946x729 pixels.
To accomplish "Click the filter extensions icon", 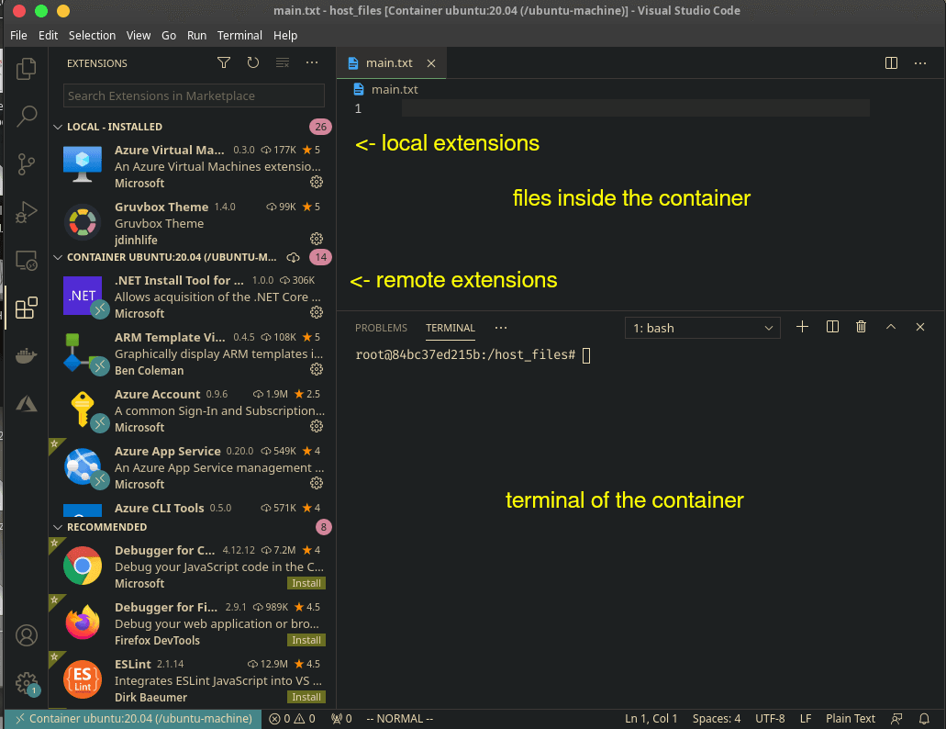I will [224, 62].
